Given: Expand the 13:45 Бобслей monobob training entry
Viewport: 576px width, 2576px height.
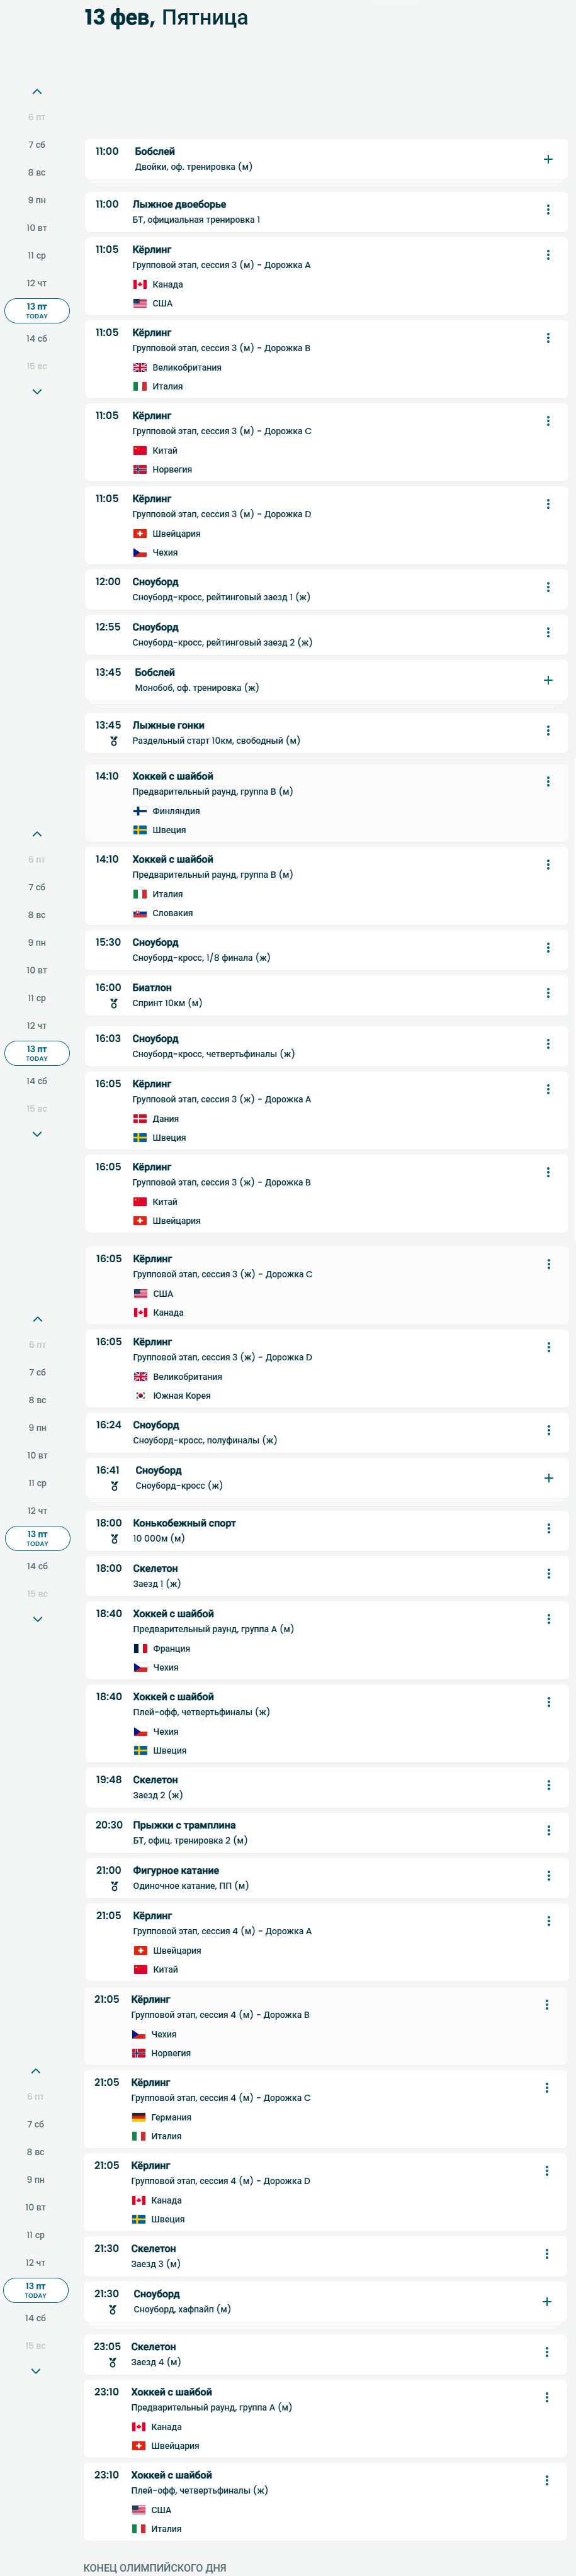Looking at the screenshot, I should (548, 680).
